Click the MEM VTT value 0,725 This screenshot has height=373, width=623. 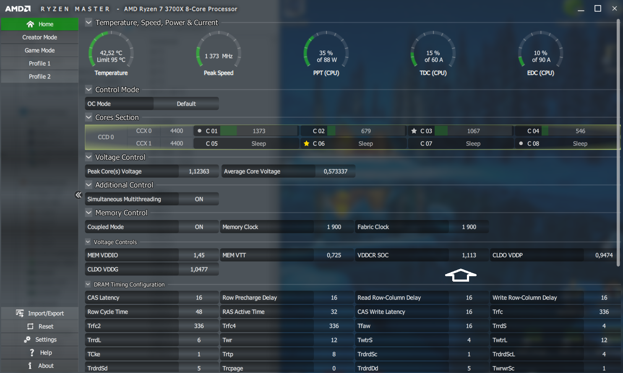tap(334, 255)
